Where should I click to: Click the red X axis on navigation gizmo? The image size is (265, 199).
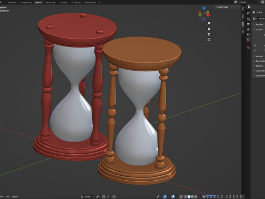tap(208, 15)
